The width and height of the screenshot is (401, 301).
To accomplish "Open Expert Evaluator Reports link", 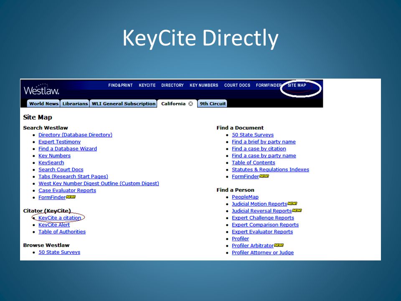I will coord(262,231).
